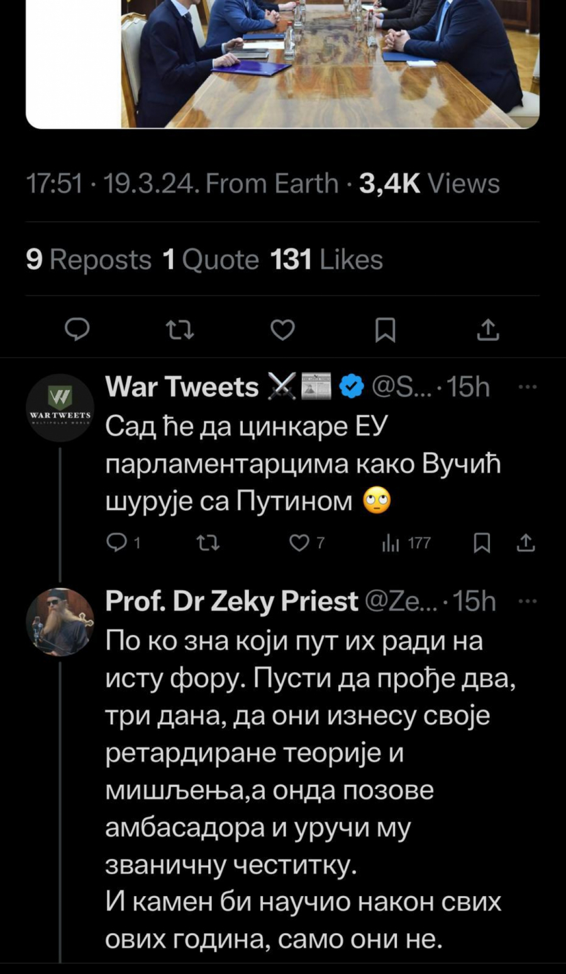The width and height of the screenshot is (566, 974).
Task: View analytics for War Tweets reply
Action: coord(391,542)
